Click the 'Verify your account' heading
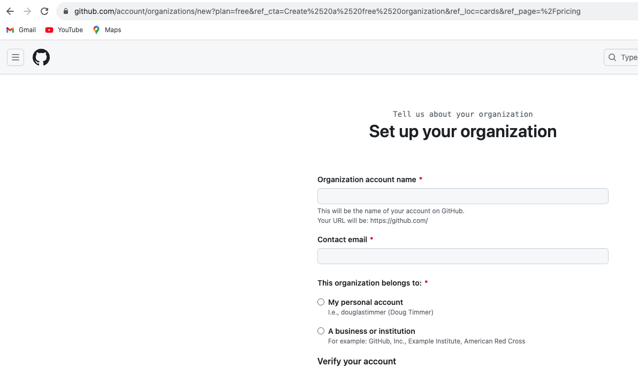Screen dimensions: 638x374 [x=356, y=361]
